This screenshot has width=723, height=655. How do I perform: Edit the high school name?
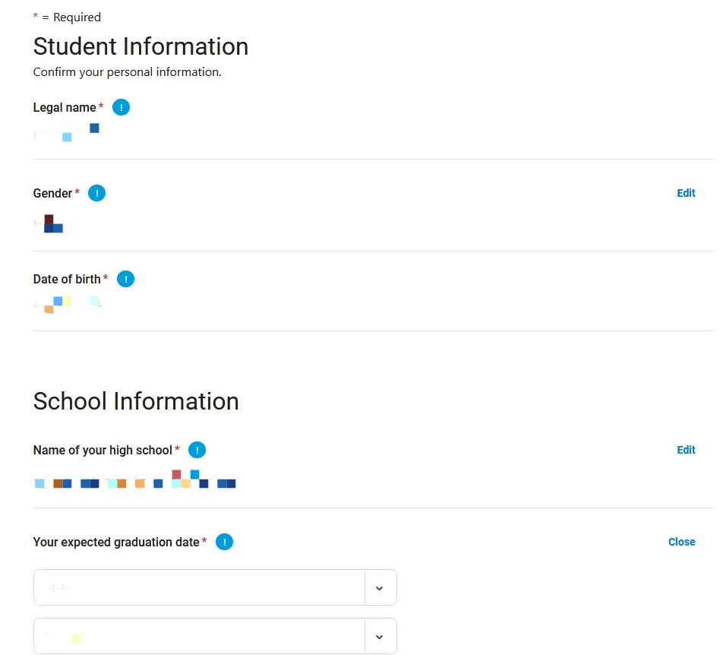686,451
